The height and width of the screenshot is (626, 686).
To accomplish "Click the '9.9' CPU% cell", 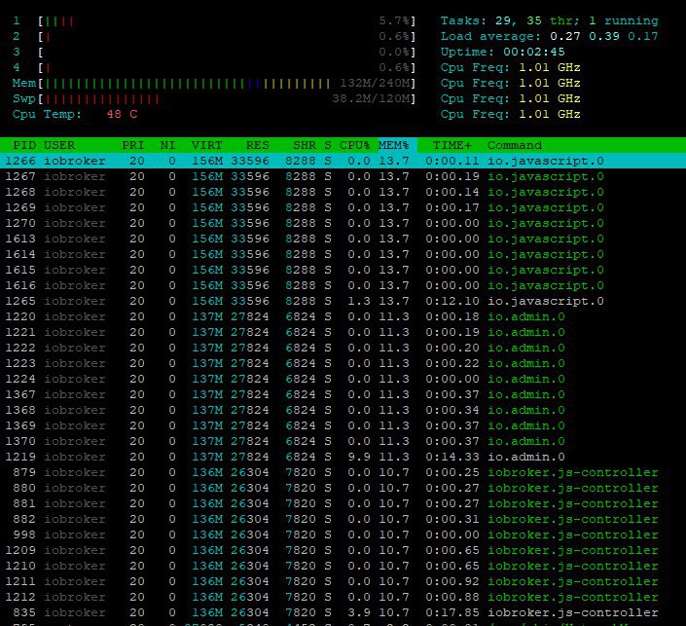I will point(359,457).
